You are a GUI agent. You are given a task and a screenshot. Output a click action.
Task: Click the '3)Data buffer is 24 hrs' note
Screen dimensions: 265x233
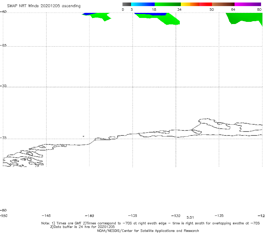82,227
